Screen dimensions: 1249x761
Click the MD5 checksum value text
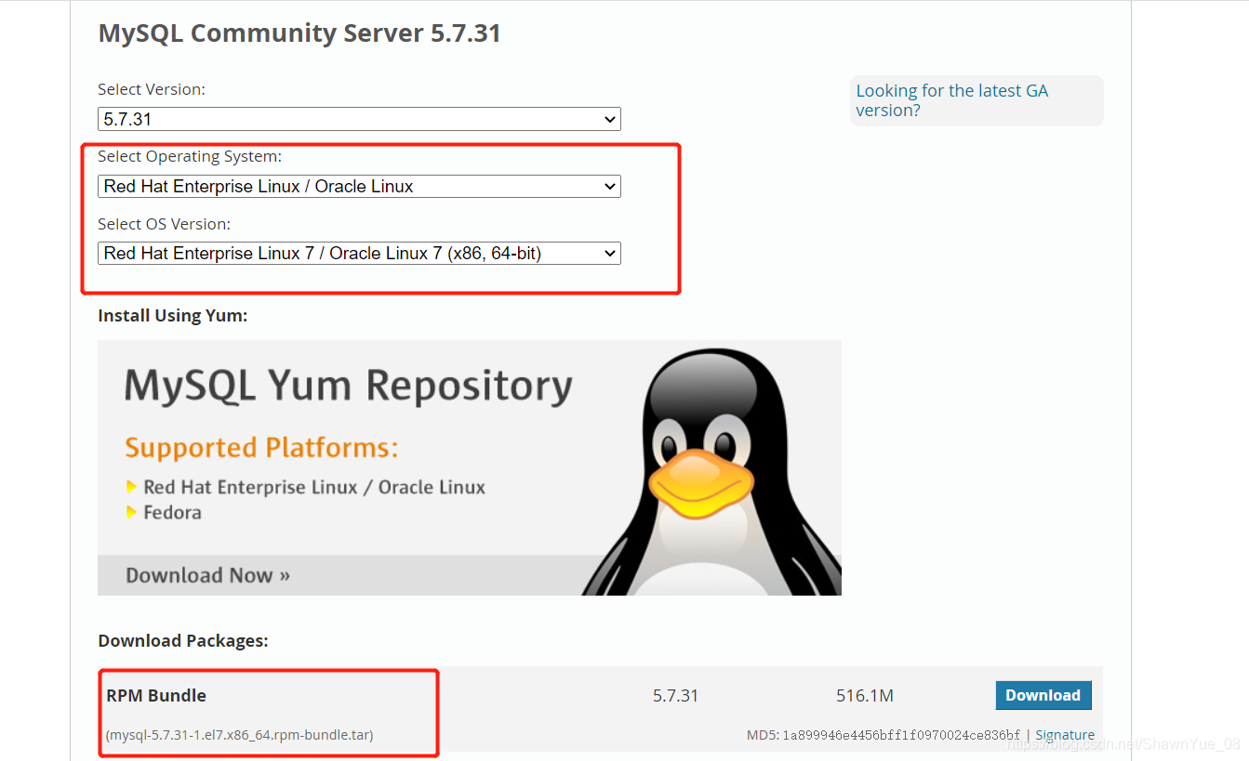(x=901, y=735)
